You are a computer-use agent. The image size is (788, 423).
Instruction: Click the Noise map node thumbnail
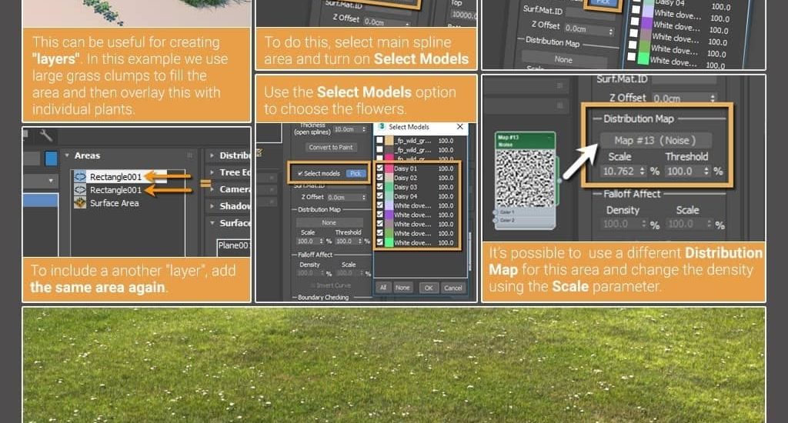[523, 179]
